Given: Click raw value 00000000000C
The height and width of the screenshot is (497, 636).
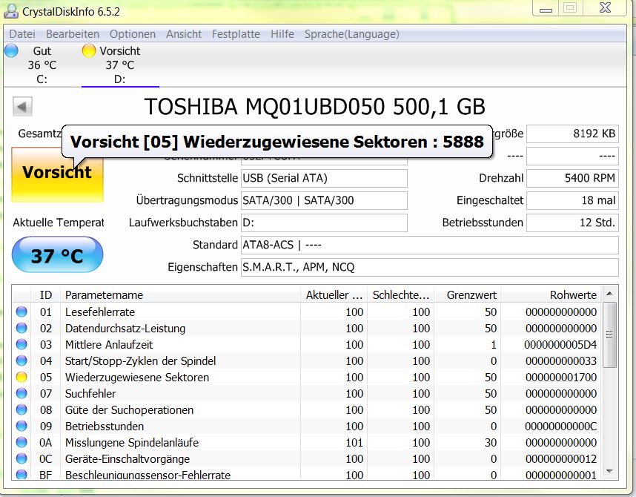Looking at the screenshot, I should (560, 427).
